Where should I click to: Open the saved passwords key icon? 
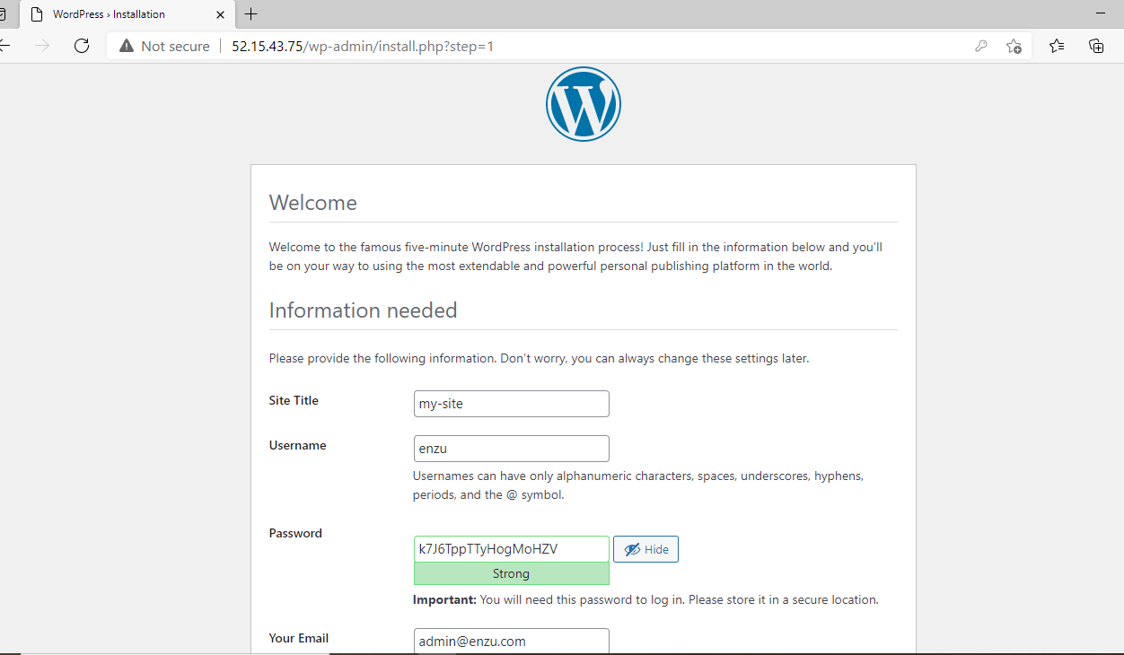click(x=981, y=46)
